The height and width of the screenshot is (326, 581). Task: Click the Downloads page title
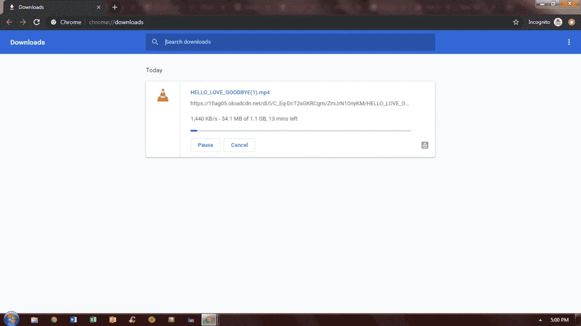click(28, 43)
